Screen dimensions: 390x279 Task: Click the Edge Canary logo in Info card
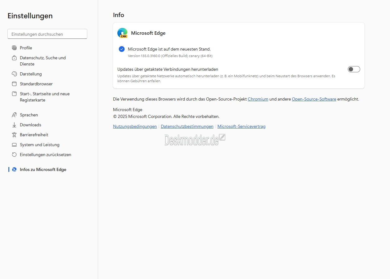click(122, 33)
